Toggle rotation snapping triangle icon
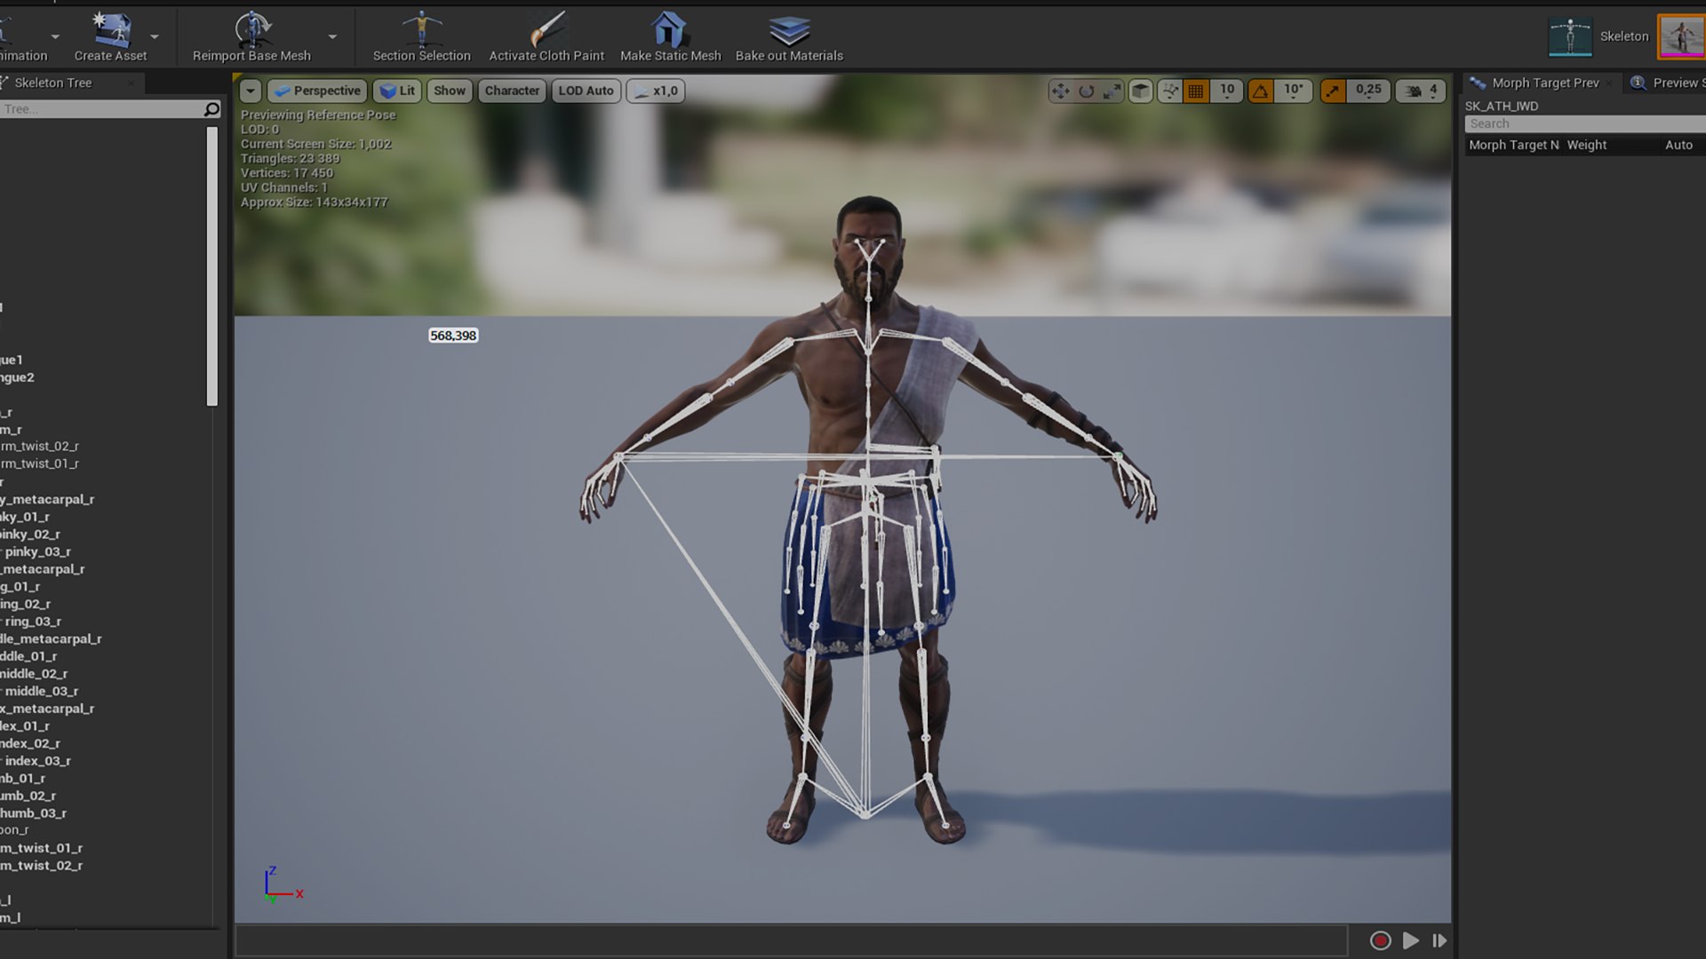The width and height of the screenshot is (1706, 959). [1260, 91]
